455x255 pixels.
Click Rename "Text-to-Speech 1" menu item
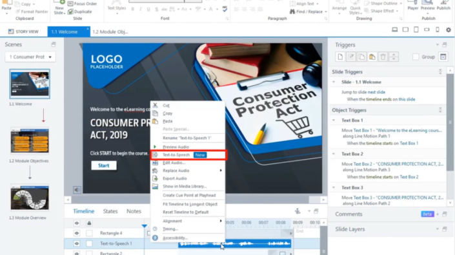(188, 138)
